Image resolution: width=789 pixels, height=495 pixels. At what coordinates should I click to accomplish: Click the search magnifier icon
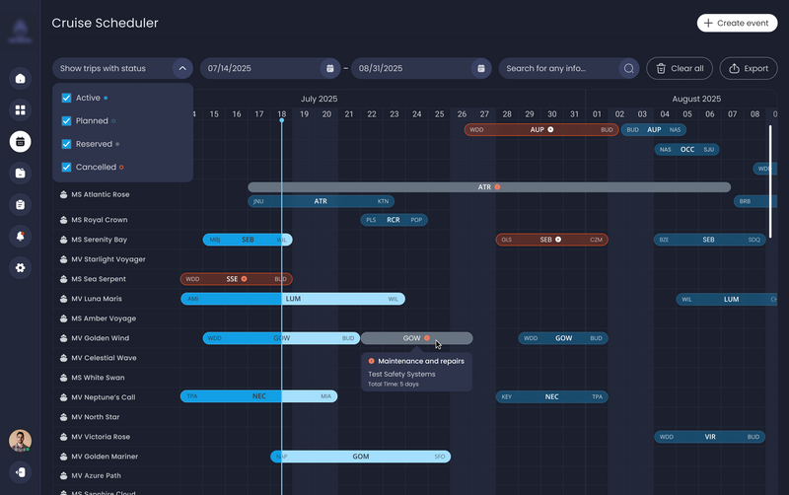pos(629,69)
